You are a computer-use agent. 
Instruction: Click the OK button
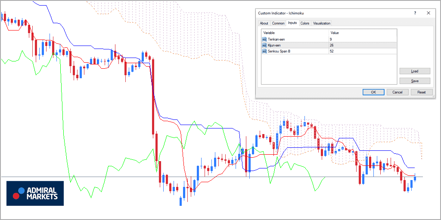[x=373, y=92]
